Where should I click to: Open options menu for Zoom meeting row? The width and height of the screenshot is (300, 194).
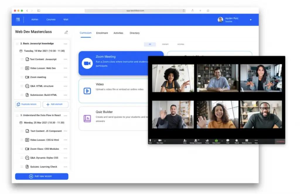click(65, 77)
